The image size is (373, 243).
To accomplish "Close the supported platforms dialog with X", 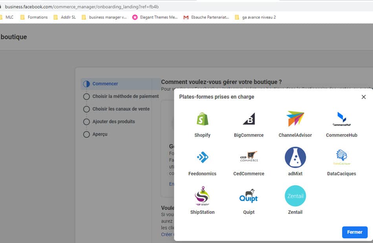I will 364,97.
